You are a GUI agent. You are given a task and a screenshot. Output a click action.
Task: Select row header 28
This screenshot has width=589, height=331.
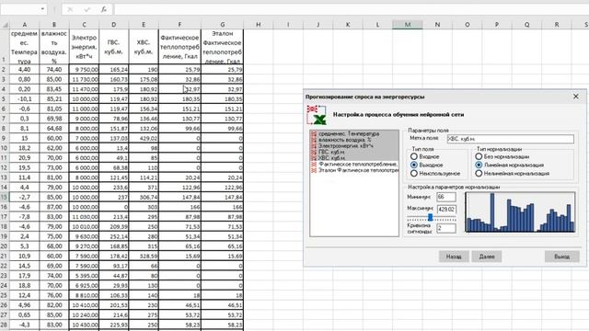(x=5, y=325)
